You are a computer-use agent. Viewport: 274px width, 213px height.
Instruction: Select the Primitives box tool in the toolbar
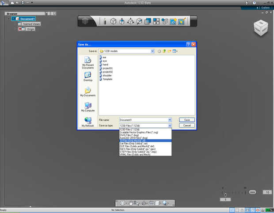click(x=114, y=21)
